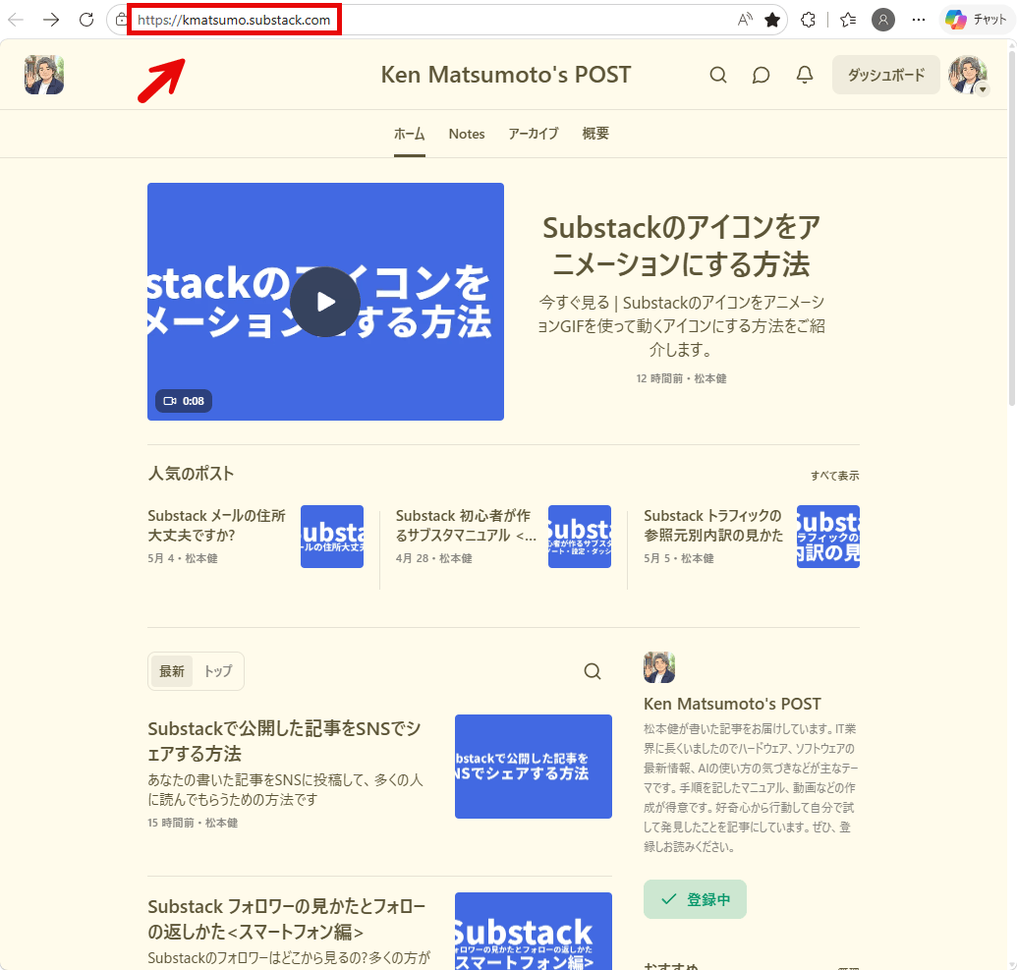The width and height of the screenshot is (1017, 970).
Task: Open chat speech bubble icon
Action: (x=761, y=76)
